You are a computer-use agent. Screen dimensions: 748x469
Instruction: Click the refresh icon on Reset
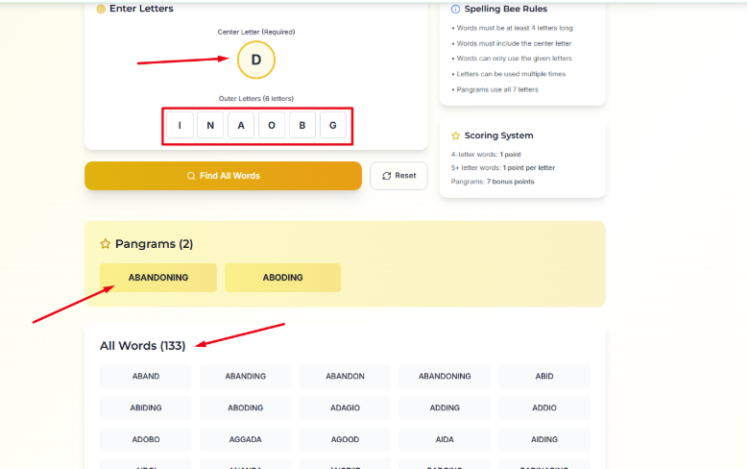pyautogui.click(x=386, y=176)
